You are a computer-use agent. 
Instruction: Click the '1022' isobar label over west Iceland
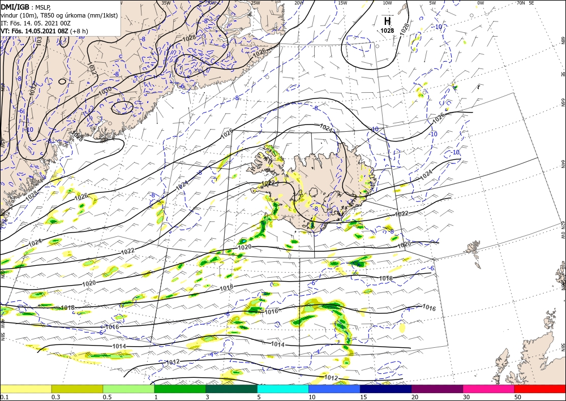[x=268, y=183]
